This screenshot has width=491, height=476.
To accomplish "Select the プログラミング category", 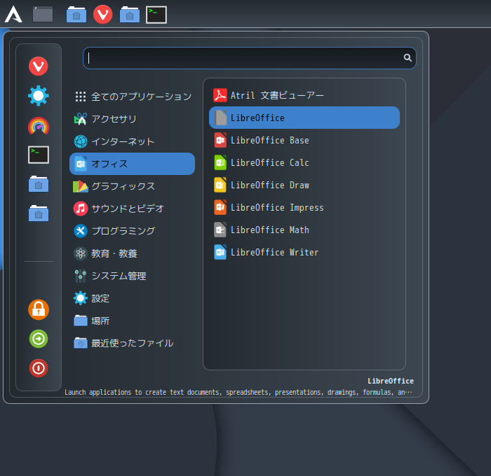I will [132, 231].
